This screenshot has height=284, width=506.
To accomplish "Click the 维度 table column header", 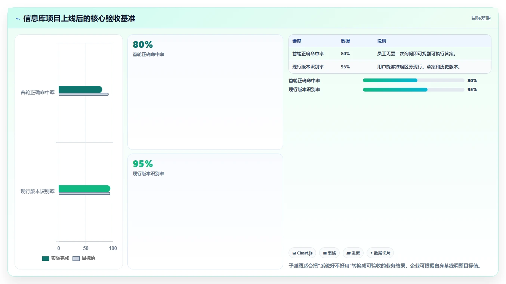I will click(297, 41).
